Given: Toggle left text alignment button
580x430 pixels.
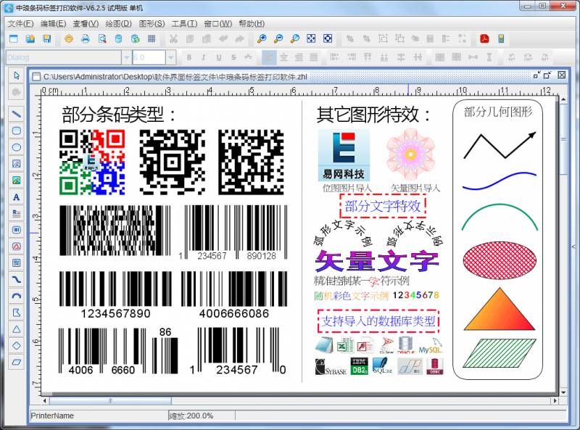Looking at the screenshot, I should 268,57.
